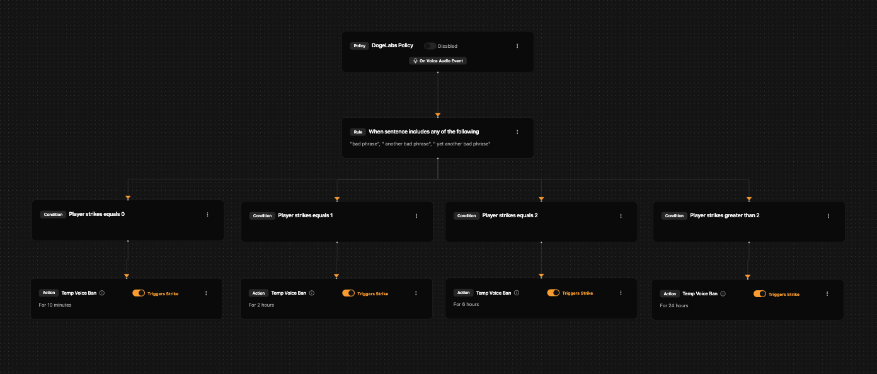Open the 6 hours action's three-dot menu

click(621, 293)
